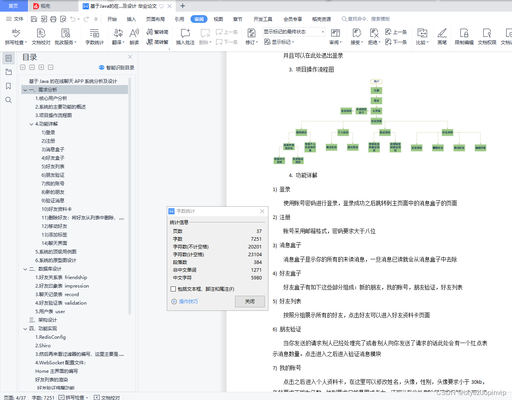Image resolution: width=512 pixels, height=400 pixels.
Task: Open 文档权限 document permissions
Action: pos(487,37)
